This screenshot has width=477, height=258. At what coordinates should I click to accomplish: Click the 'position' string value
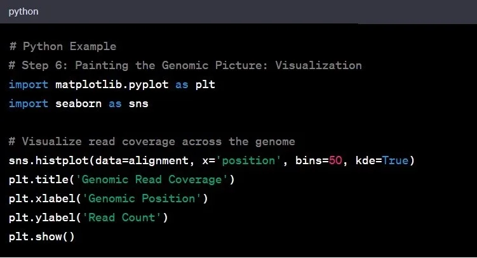point(245,160)
